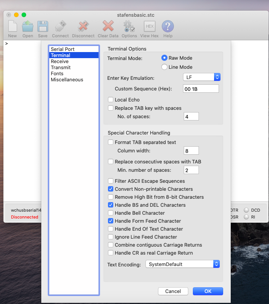Click the Save floppy disk icon

(x=43, y=27)
